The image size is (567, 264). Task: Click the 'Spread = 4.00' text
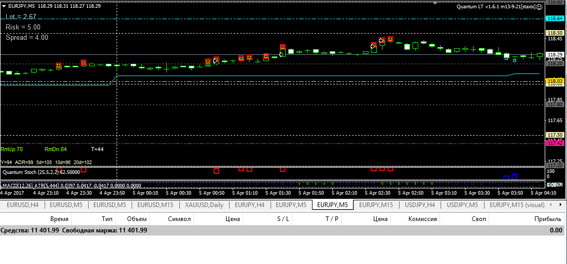point(27,37)
